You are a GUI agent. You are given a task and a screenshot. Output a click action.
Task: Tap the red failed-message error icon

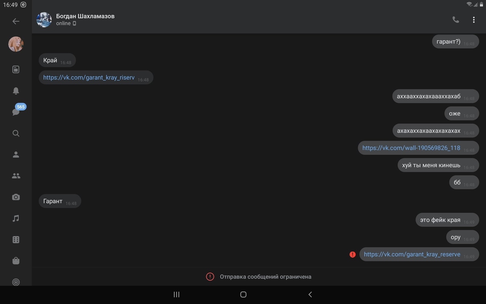click(x=352, y=255)
